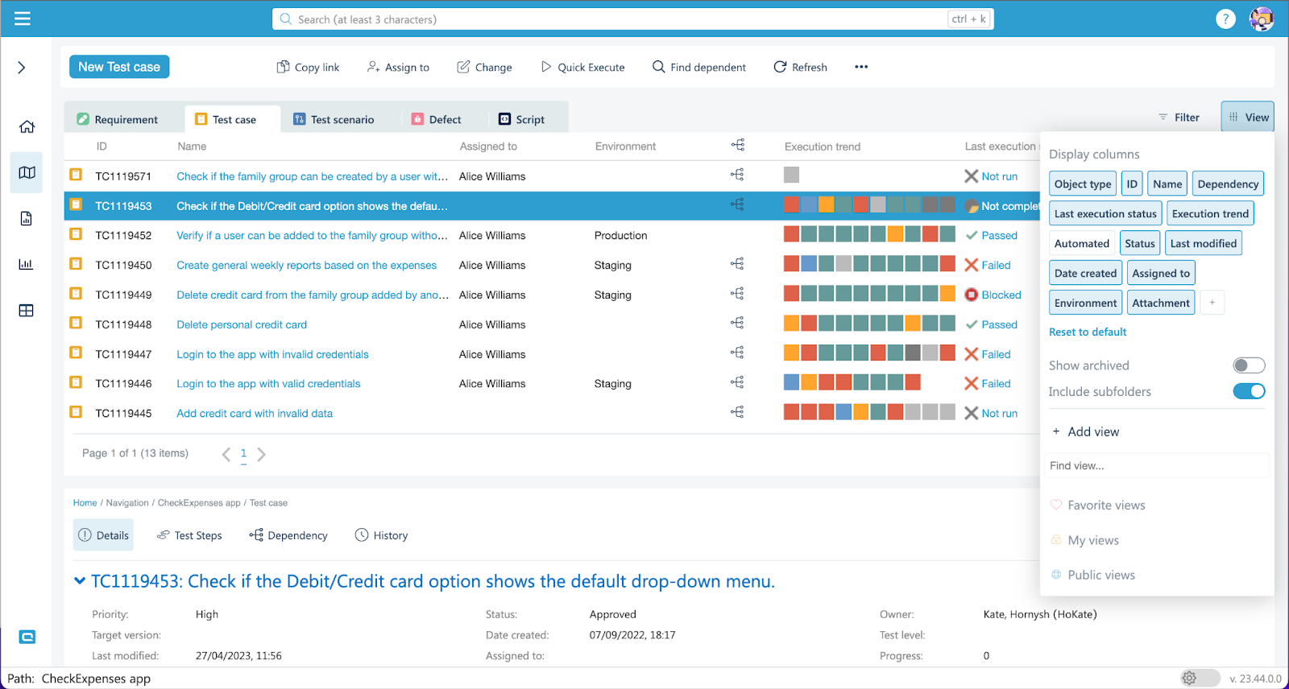Click the help question mark icon
The height and width of the screenshot is (689, 1289).
(1225, 19)
